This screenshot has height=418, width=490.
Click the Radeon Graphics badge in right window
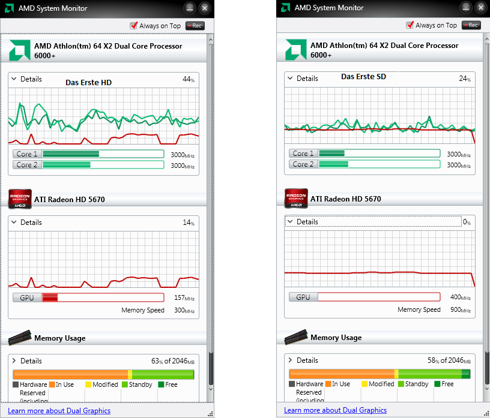point(296,199)
